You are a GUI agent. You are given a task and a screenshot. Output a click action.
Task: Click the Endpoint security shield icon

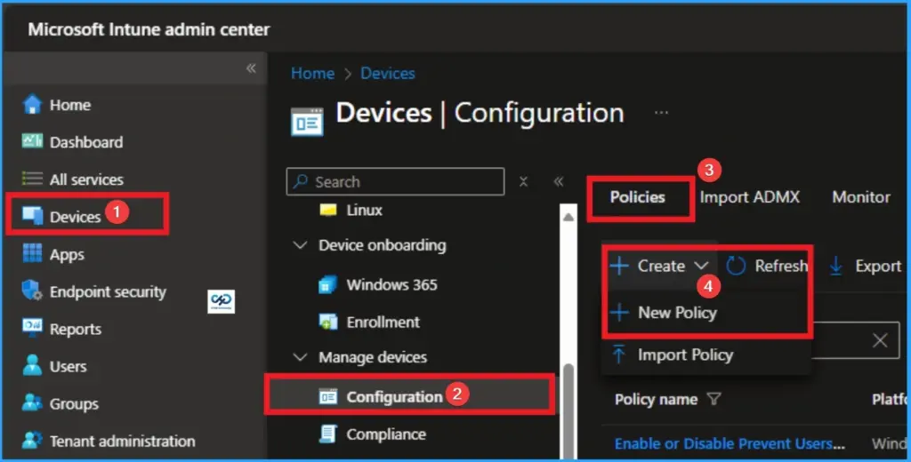(32, 291)
